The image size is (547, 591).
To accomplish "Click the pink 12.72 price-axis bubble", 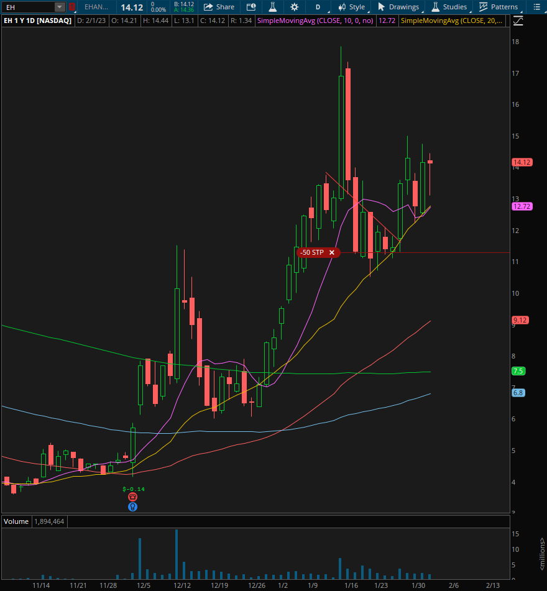I will (x=522, y=206).
